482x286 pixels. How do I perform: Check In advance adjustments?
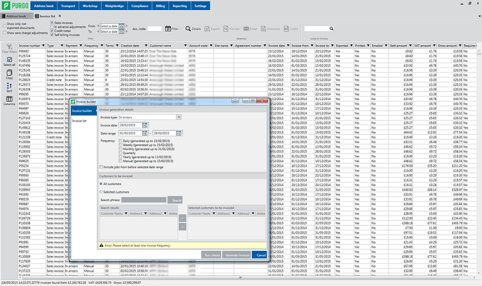pos(52,27)
